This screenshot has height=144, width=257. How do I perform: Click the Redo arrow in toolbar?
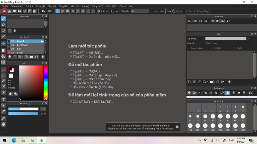[x=49, y=11]
